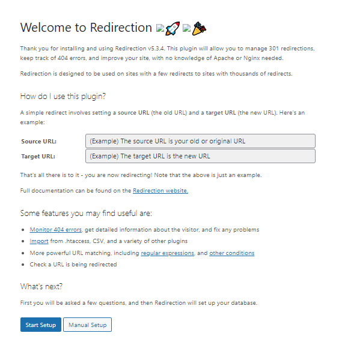This screenshot has height=348, width=339.
Task: Open the Redirection website link
Action: 160,191
